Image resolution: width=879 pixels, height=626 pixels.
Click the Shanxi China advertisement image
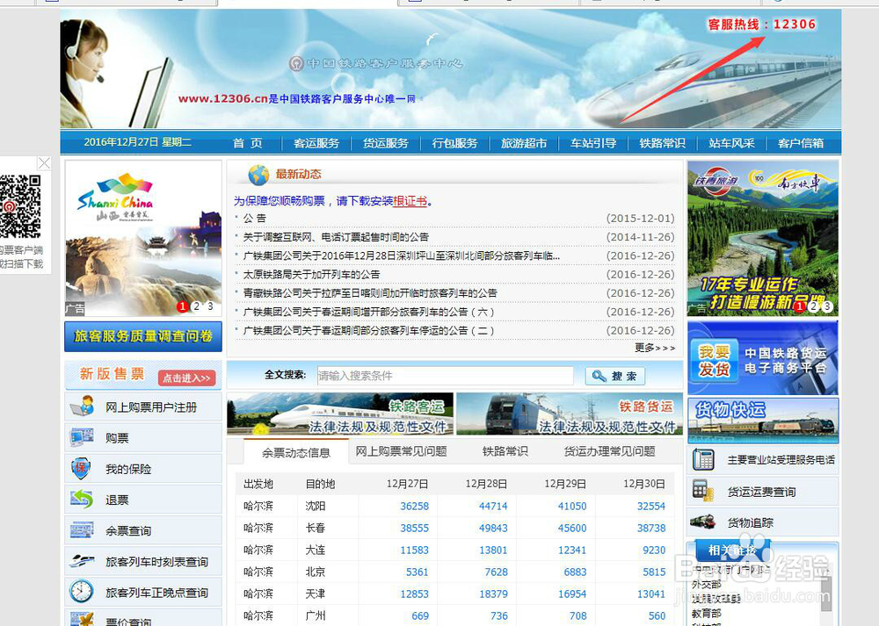point(143,239)
